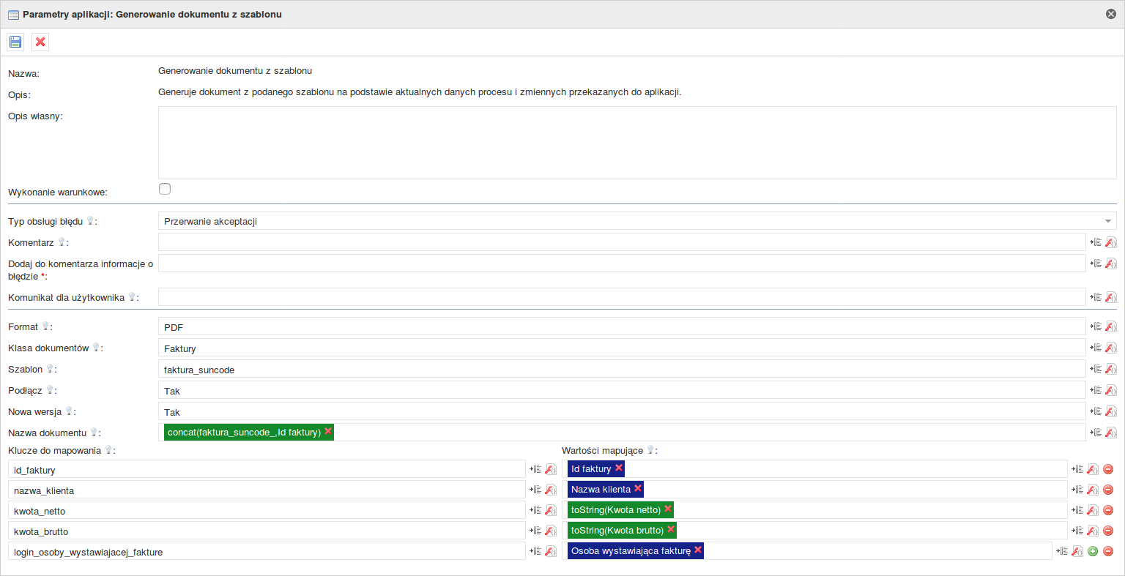Click the nazwa_klienta key input field
The height and width of the screenshot is (576, 1125).
(x=267, y=490)
